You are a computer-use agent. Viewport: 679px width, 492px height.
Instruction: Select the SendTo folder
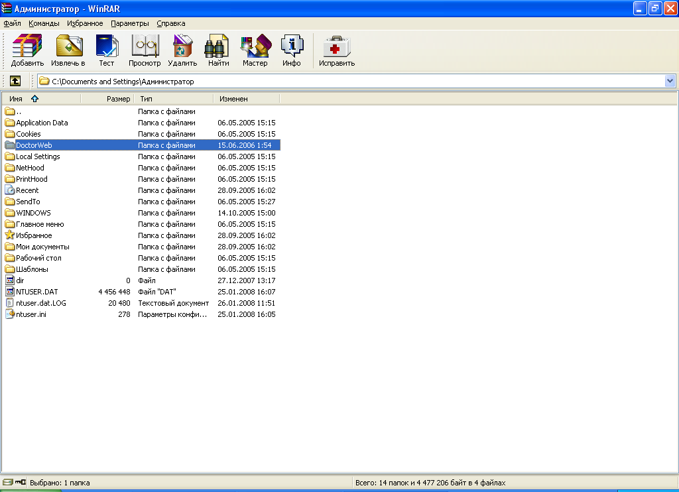28,202
